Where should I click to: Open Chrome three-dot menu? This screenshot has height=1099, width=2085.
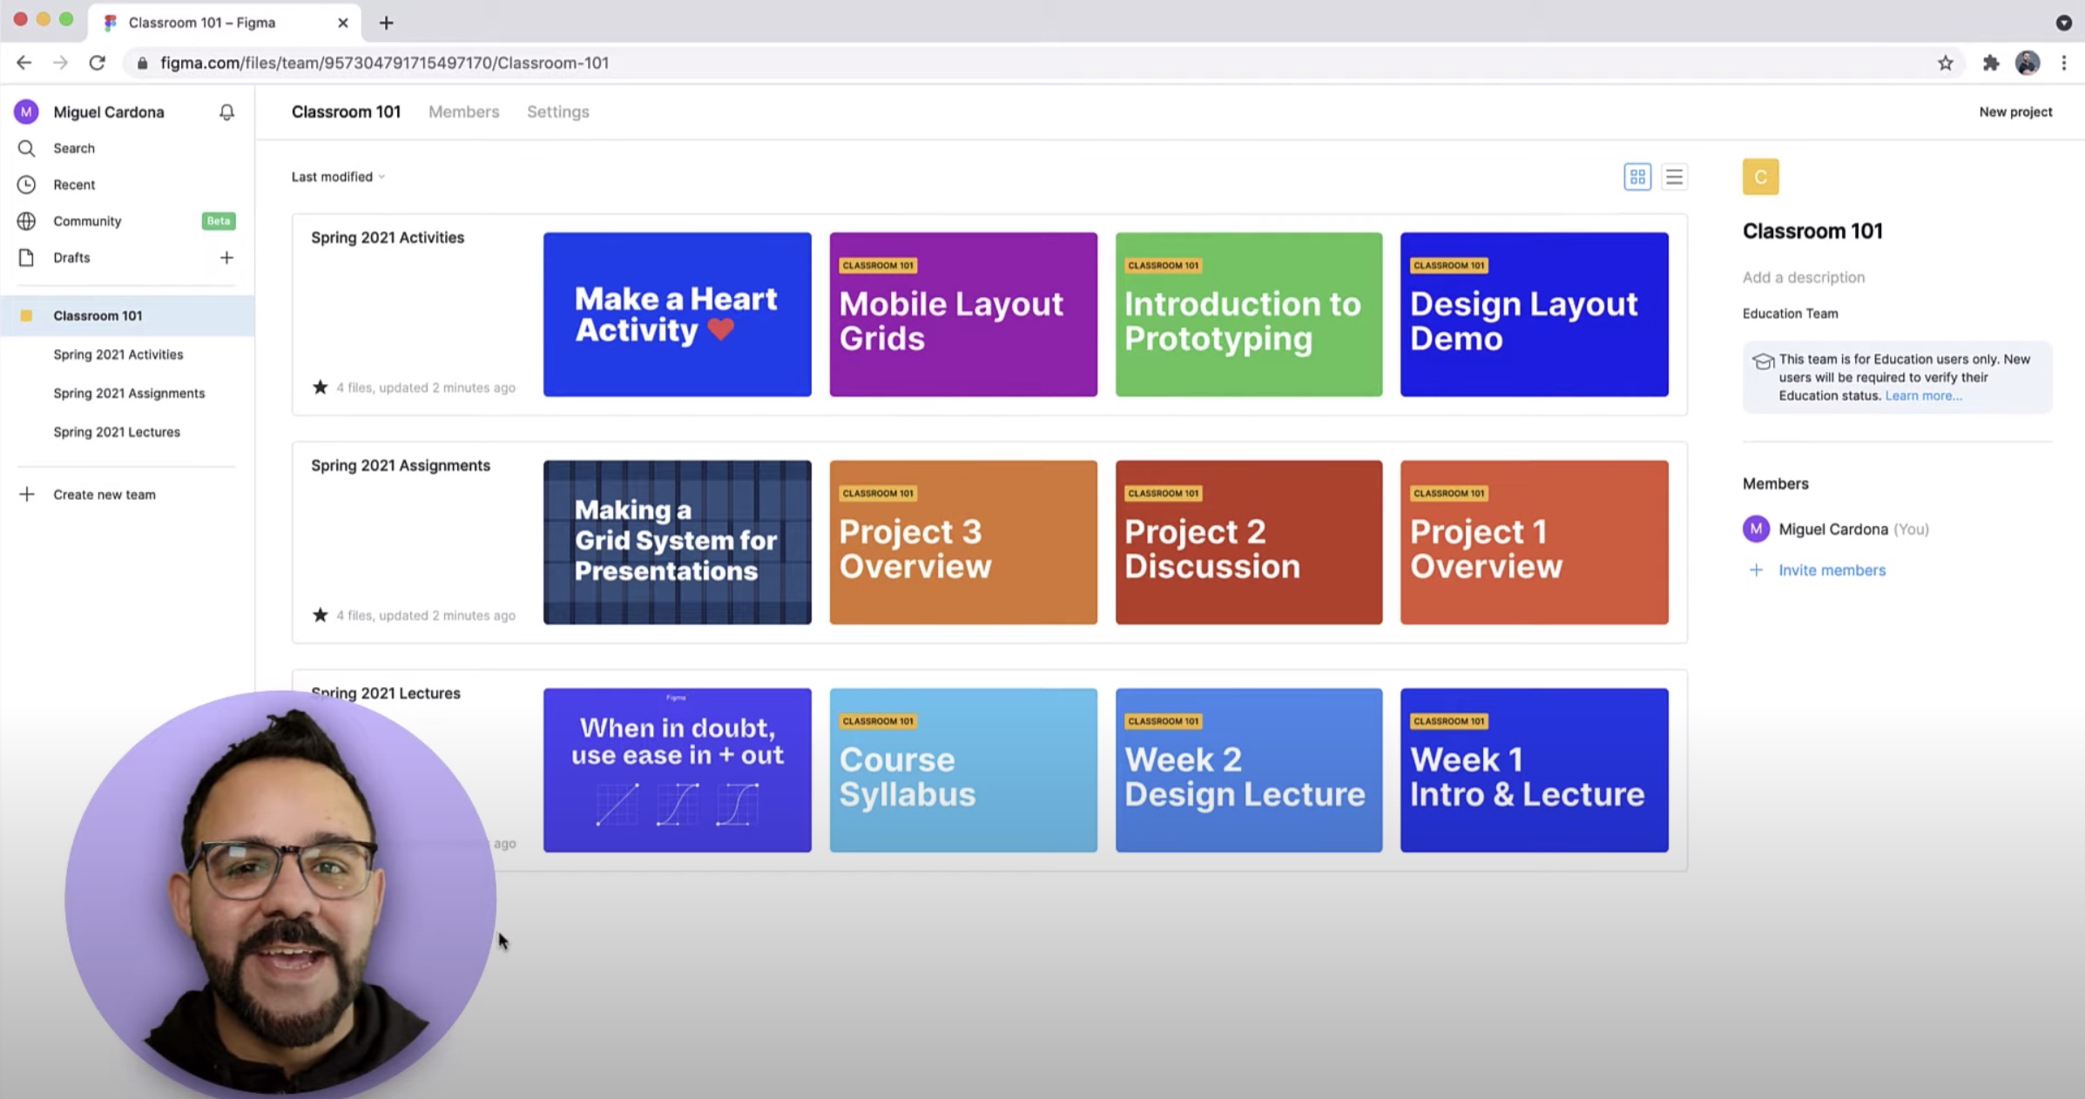[2063, 63]
